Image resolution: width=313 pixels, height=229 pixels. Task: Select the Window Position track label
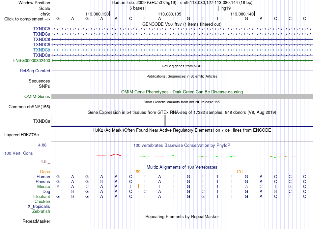coord(34,3)
